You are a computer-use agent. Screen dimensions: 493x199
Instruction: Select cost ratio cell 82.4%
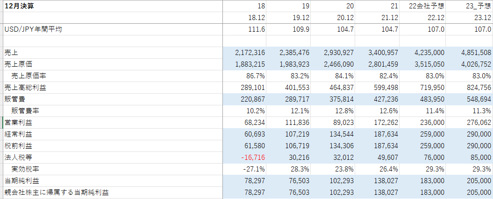377,76
